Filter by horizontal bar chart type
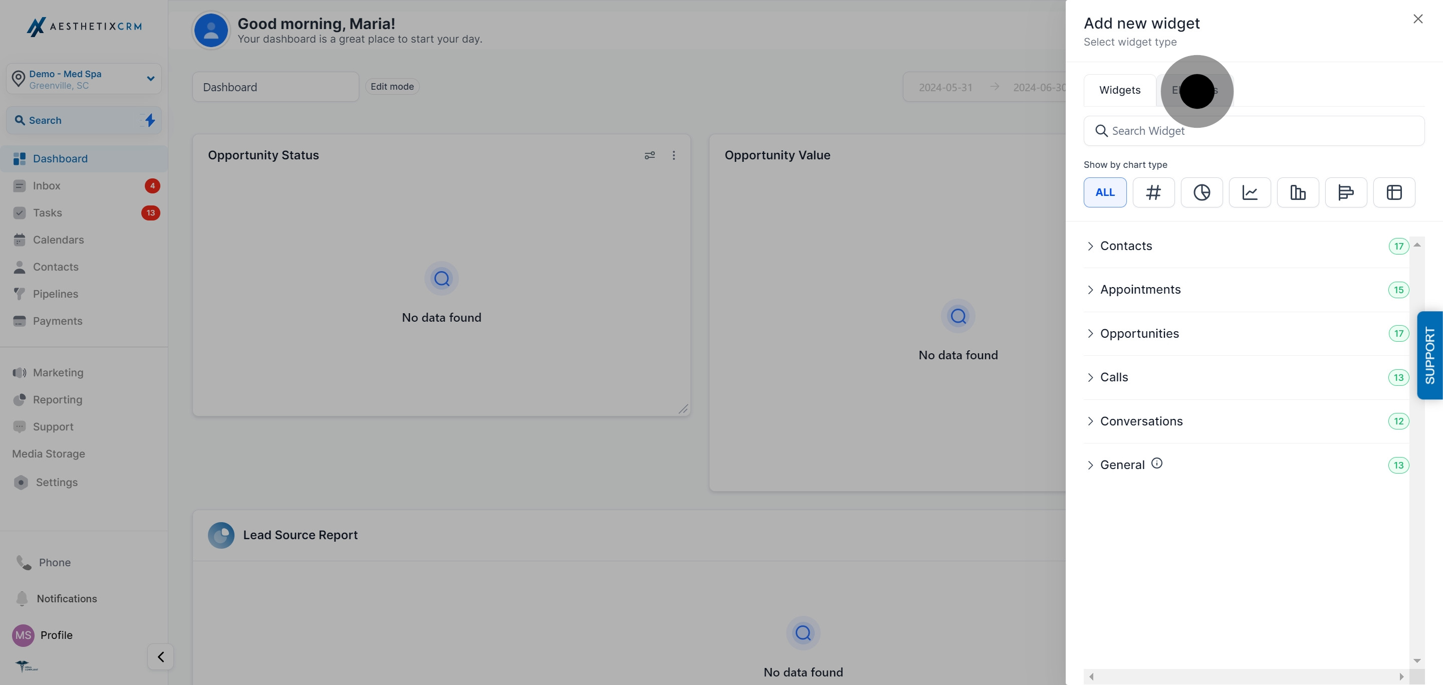This screenshot has height=685, width=1443. coord(1346,192)
